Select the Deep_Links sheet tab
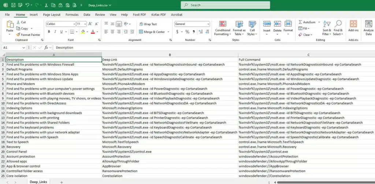The width and height of the screenshot is (375, 184). [x=38, y=182]
